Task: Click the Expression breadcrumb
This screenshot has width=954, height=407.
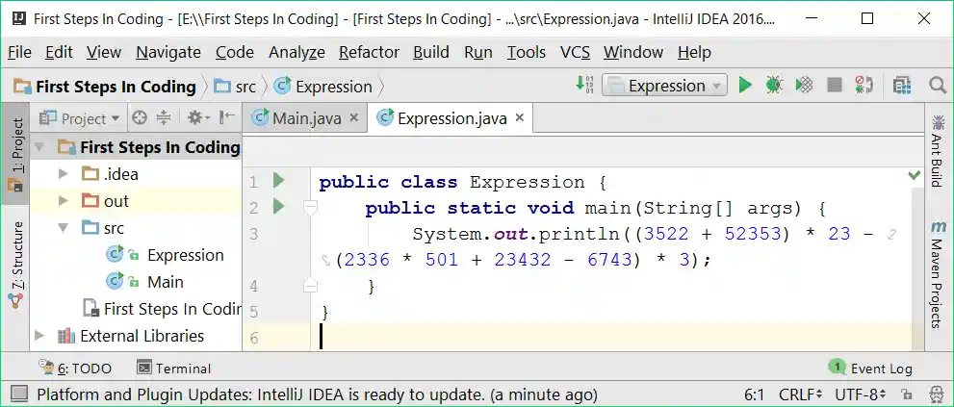Action: point(322,87)
